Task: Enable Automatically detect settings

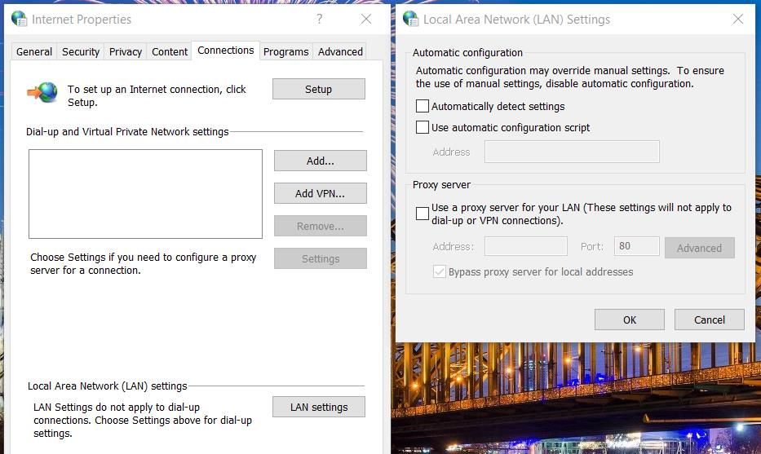Action: [x=423, y=106]
